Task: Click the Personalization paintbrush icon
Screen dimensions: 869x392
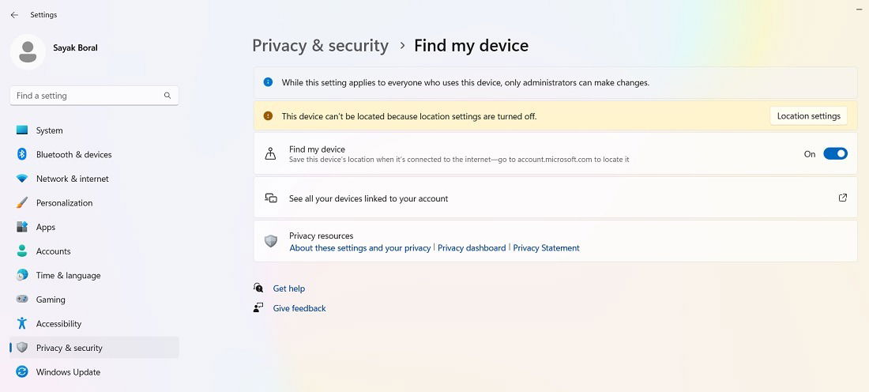Action: (22, 203)
